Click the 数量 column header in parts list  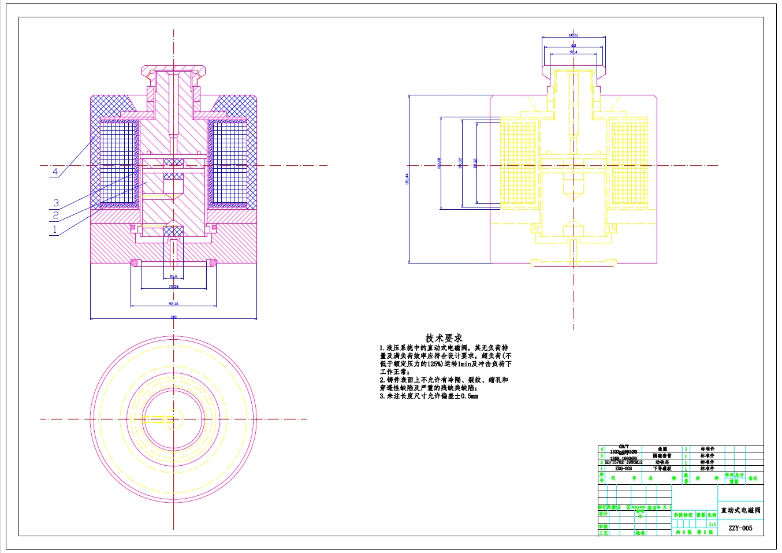(x=686, y=478)
